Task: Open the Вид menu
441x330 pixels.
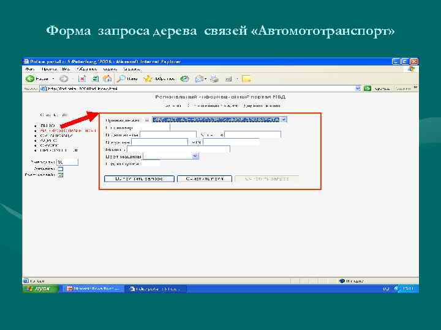Action: pyautogui.click(x=66, y=68)
